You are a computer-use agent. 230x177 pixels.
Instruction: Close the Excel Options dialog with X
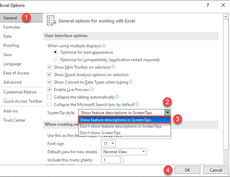(223, 5)
